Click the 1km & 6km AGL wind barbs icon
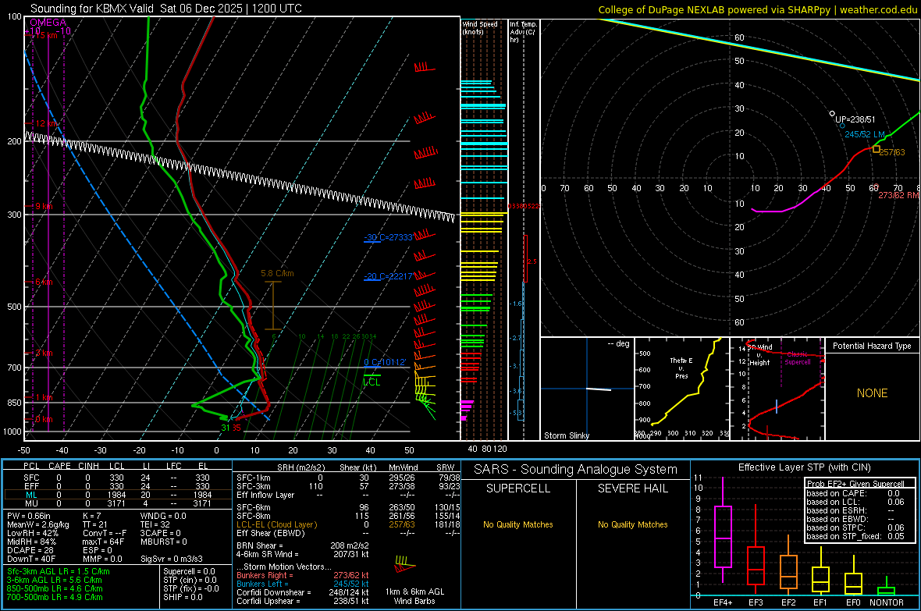Image resolution: width=921 pixels, height=611 pixels. [405, 564]
